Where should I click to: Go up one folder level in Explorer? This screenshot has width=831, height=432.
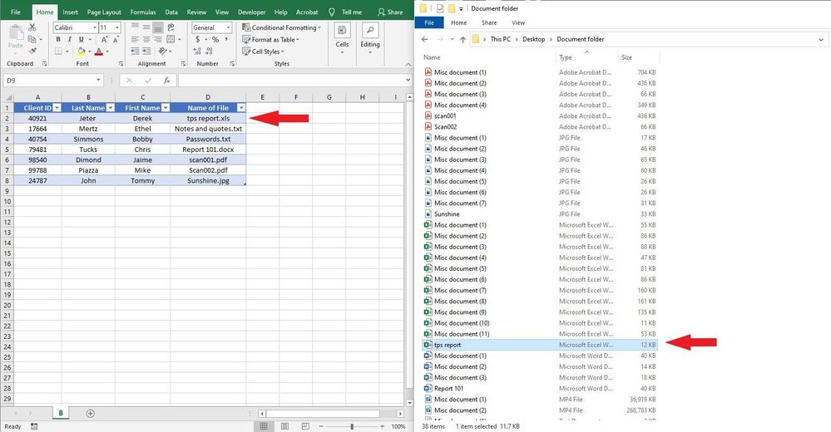pos(462,39)
